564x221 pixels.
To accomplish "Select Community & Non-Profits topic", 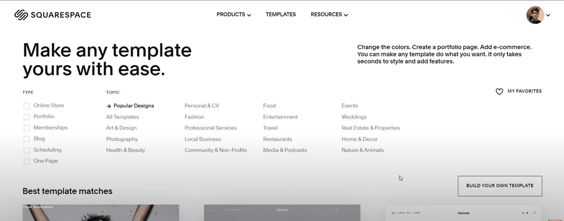I will point(216,150).
